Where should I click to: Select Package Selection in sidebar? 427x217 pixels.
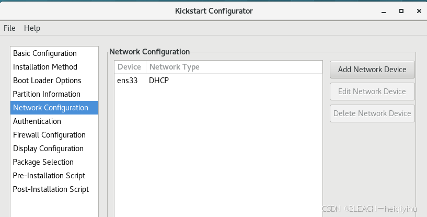(x=54, y=162)
